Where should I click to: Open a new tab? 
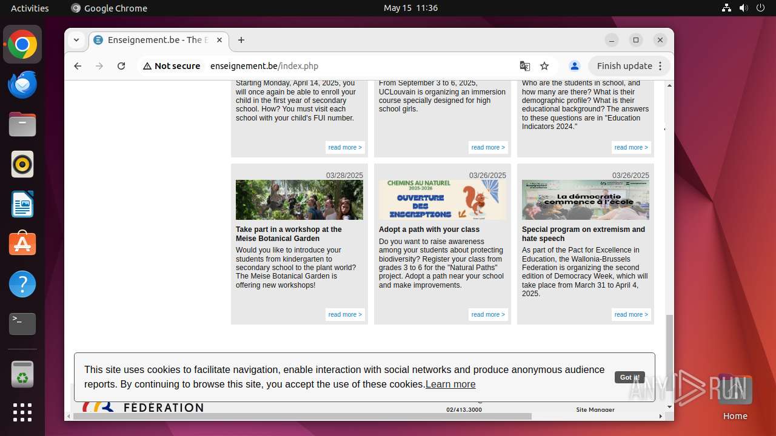(x=241, y=40)
